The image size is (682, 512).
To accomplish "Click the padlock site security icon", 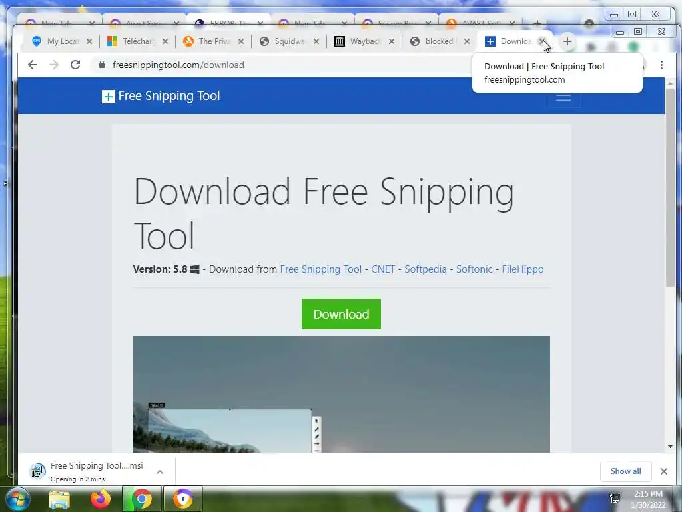I will (x=102, y=65).
